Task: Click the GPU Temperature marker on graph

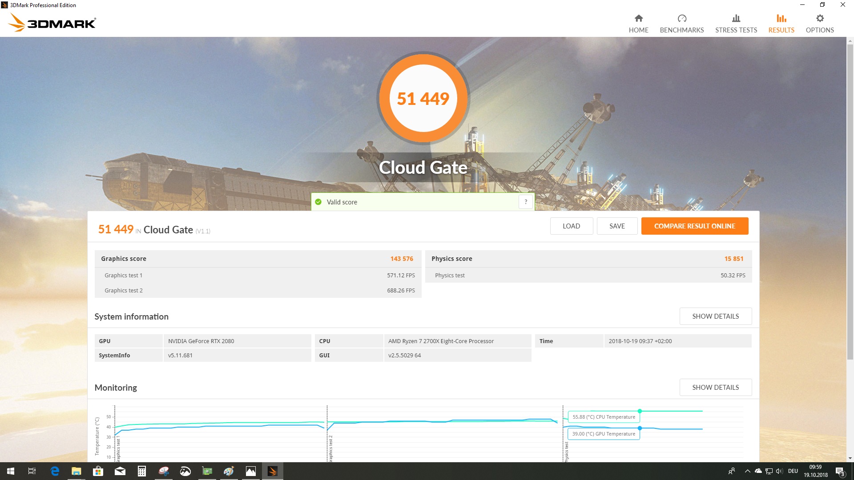Action: [x=640, y=428]
